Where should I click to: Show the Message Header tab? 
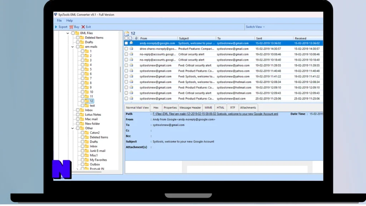[190, 108]
